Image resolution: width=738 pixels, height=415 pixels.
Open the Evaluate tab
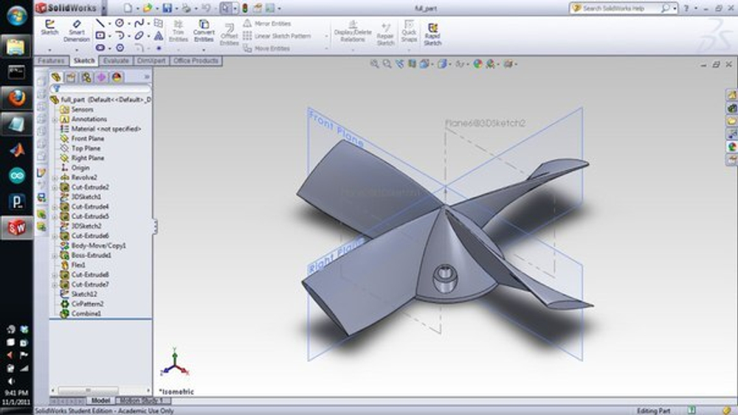click(116, 60)
